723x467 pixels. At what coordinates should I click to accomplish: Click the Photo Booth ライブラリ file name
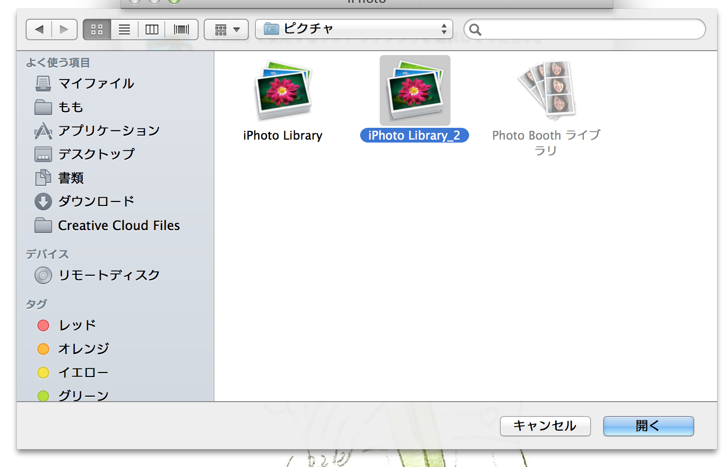pos(546,143)
